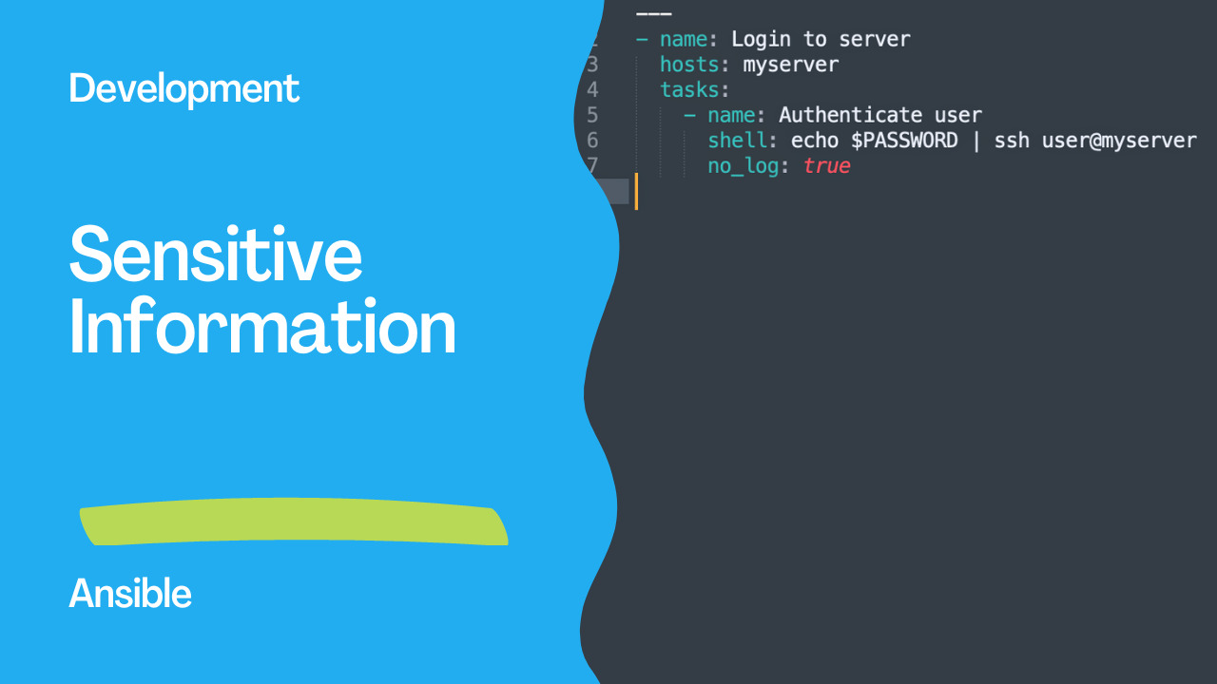Place cursor at the orange text caret

[635, 191]
